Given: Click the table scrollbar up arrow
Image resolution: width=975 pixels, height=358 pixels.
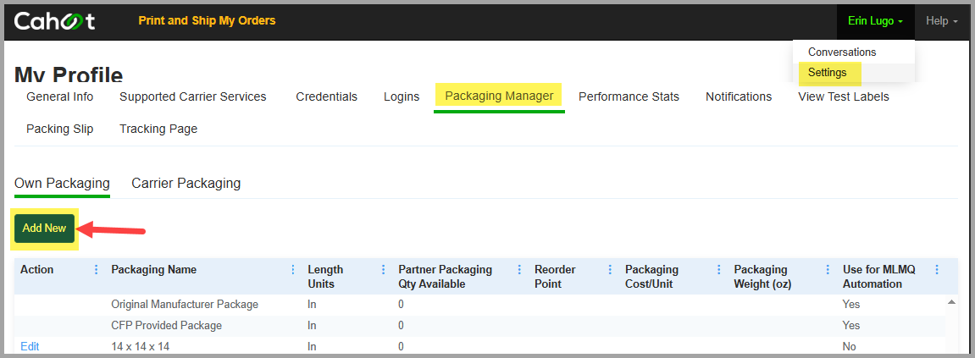Looking at the screenshot, I should point(951,302).
